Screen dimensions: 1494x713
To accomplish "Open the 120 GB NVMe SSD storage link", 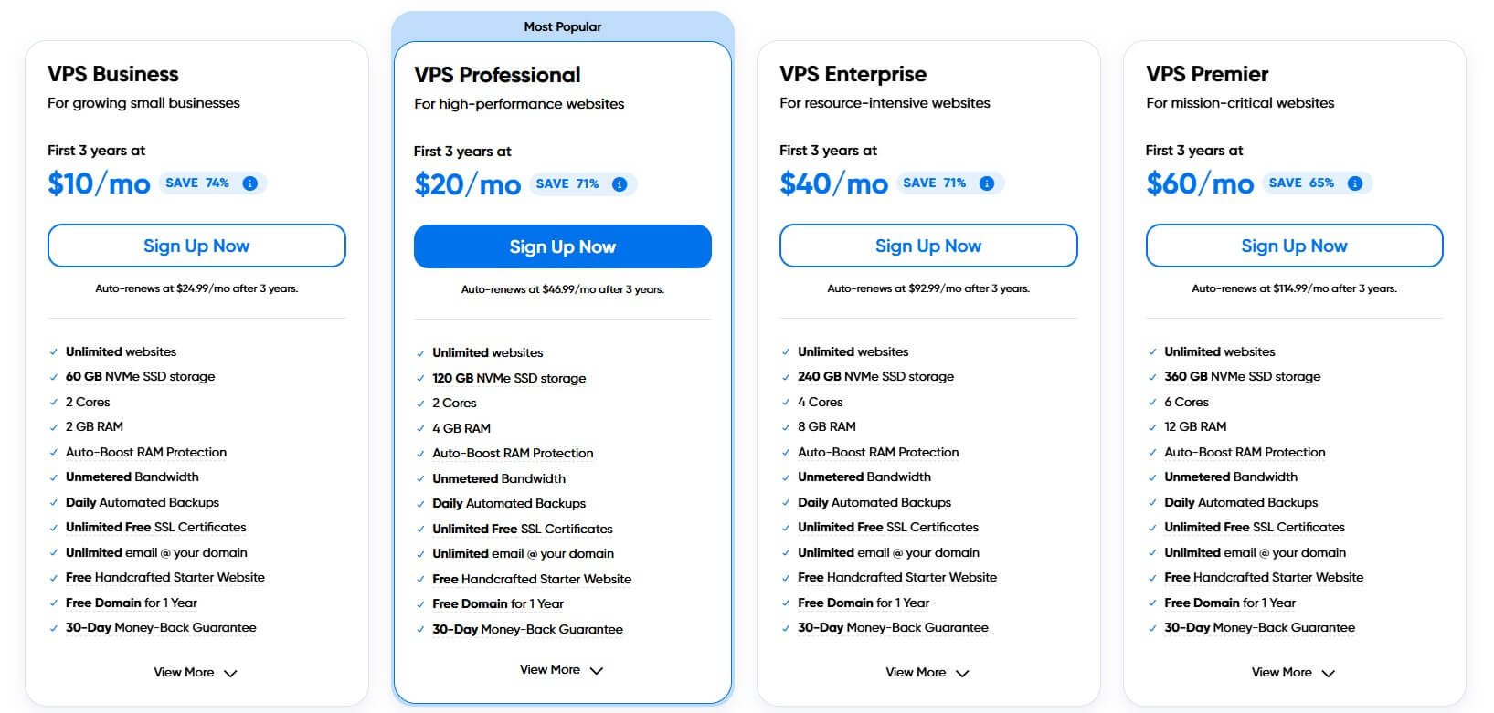I will (x=508, y=378).
